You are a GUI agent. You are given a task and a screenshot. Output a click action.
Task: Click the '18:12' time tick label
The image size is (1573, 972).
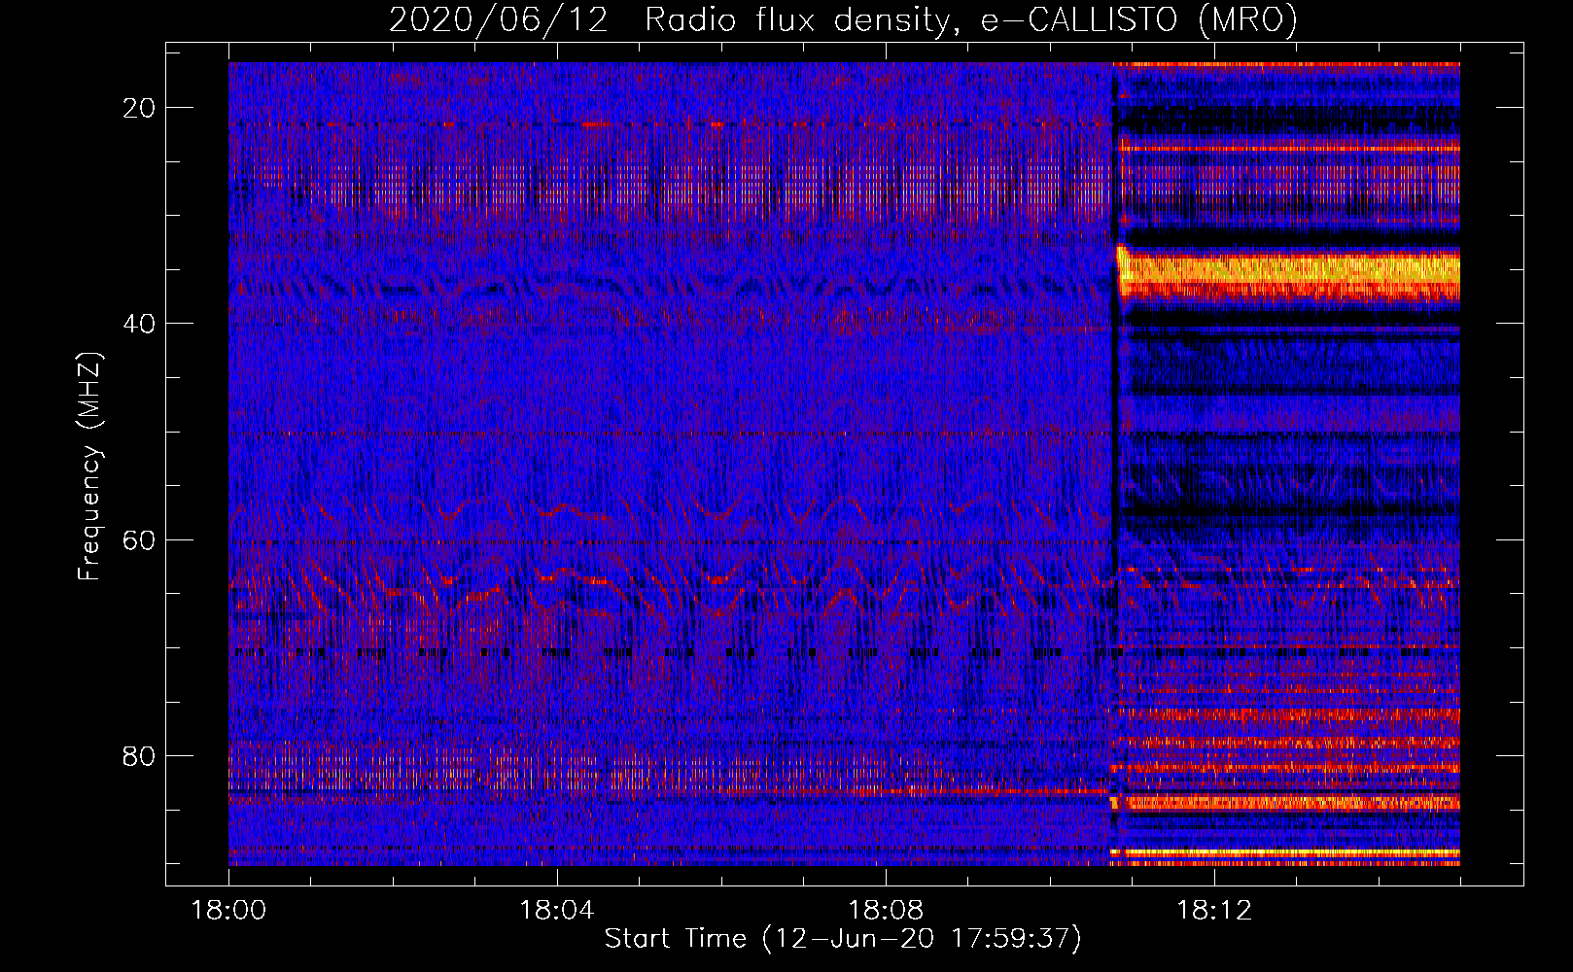pyautogui.click(x=1213, y=911)
